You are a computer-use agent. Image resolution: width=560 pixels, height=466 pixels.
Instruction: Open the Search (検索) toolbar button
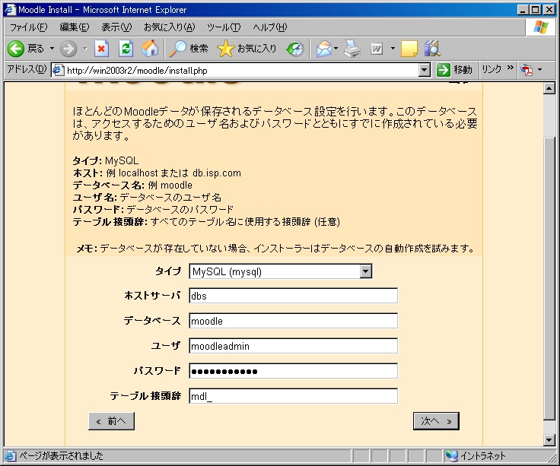(x=188, y=49)
